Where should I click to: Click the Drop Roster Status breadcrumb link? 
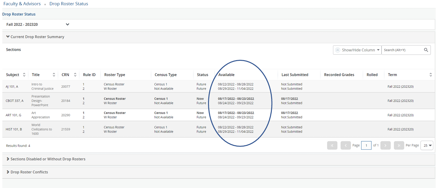click(x=69, y=4)
